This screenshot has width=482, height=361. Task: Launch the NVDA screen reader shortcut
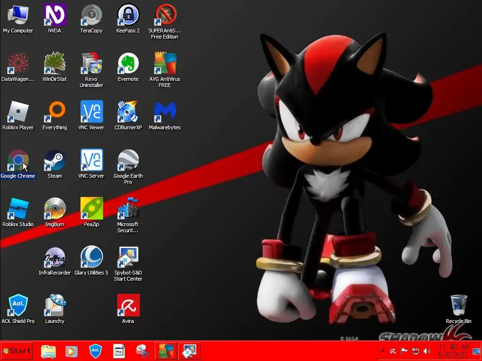[55, 19]
